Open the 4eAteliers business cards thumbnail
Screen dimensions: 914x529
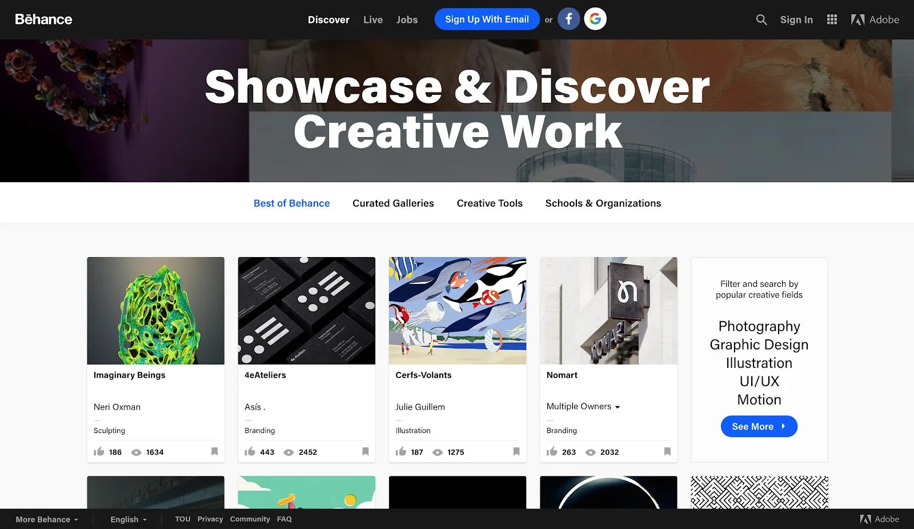click(x=307, y=310)
